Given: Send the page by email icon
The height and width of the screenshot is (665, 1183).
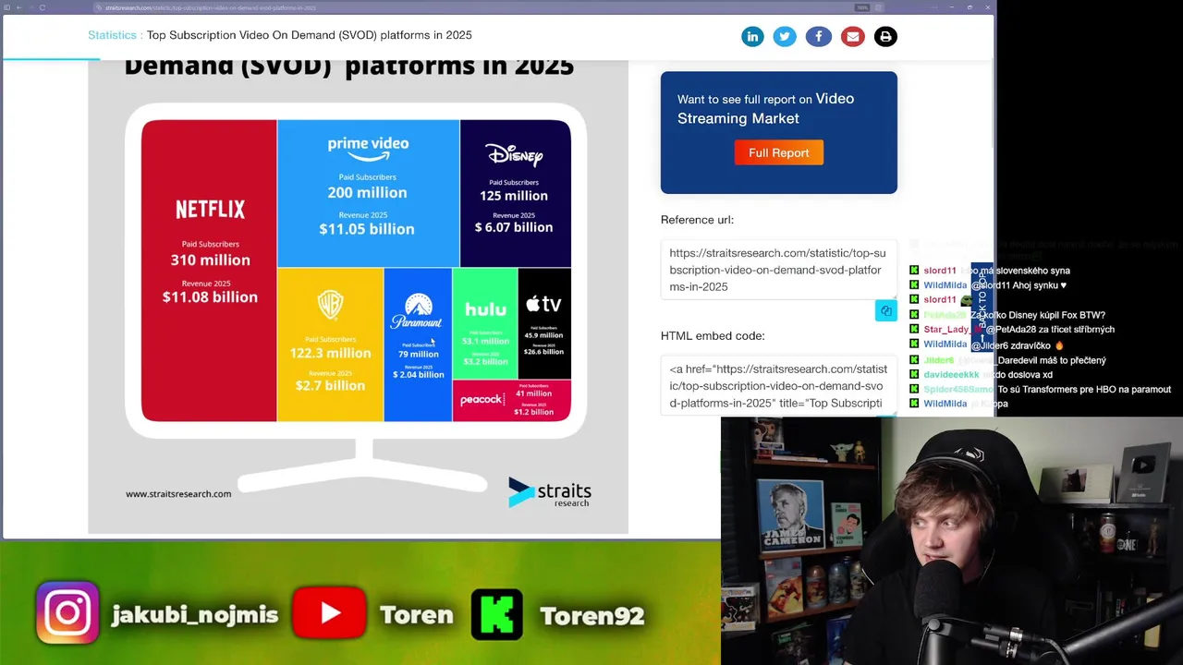Looking at the screenshot, I should click(x=852, y=36).
